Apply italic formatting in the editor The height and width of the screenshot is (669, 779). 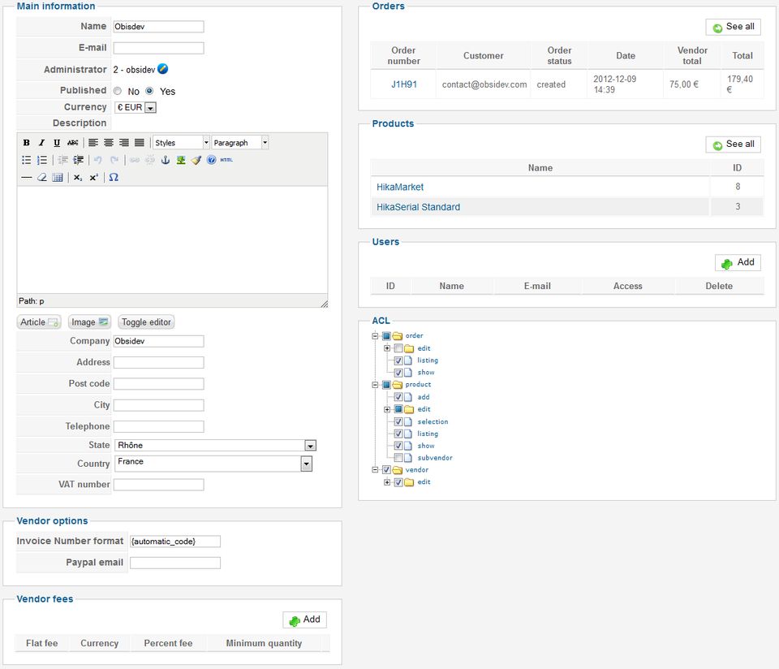(41, 143)
